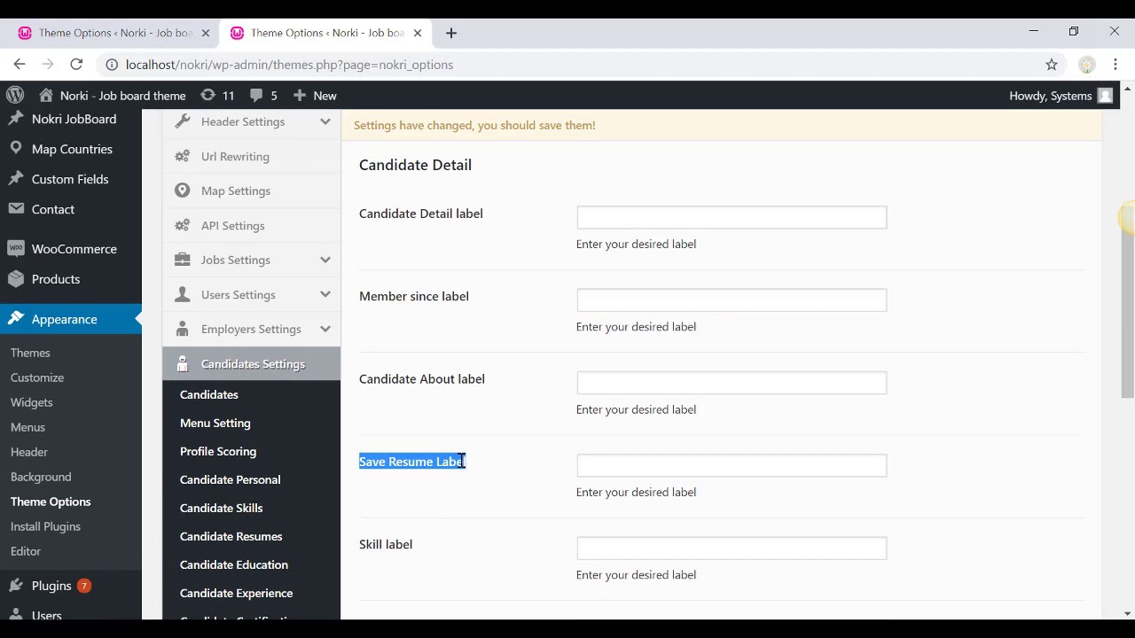Close the second Theme Options tab
Image resolution: width=1135 pixels, height=638 pixels.
click(418, 33)
